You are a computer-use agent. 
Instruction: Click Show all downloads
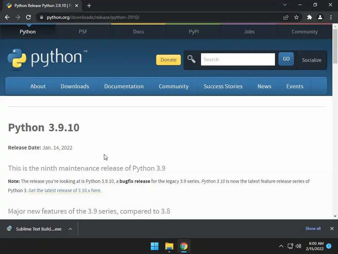313,229
